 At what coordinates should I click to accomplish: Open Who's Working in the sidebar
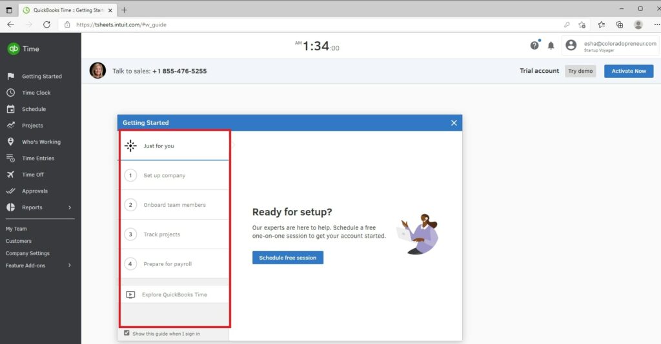click(x=41, y=142)
